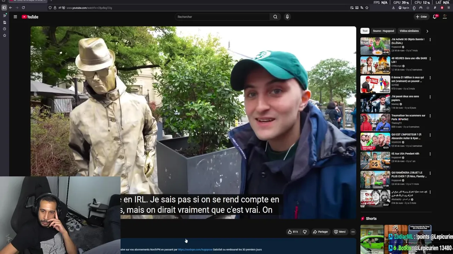
Task: Dislike the video
Action: pos(305,232)
